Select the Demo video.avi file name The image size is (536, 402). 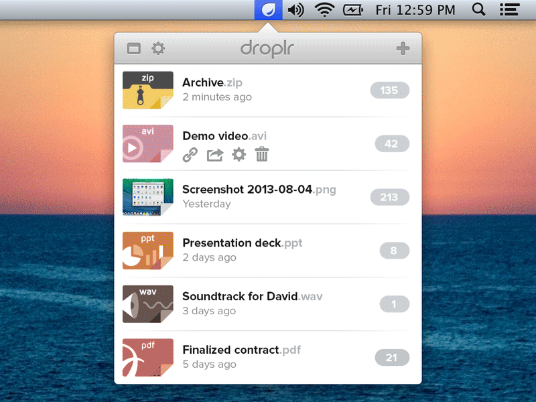(x=224, y=136)
